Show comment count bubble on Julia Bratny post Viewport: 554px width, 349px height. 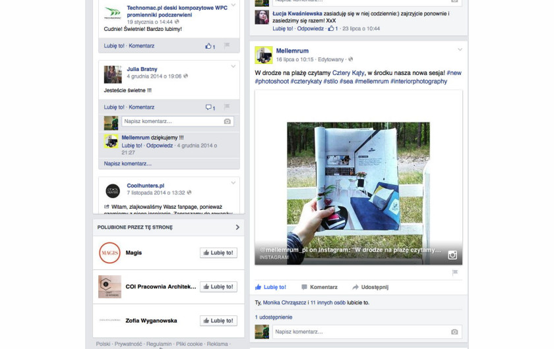tap(210, 107)
